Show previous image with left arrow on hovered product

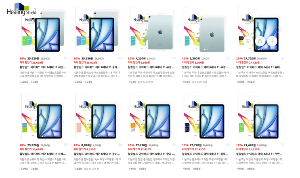coord(241,29)
